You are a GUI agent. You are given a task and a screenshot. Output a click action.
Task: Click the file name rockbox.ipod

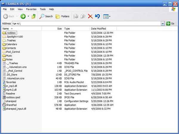(13, 97)
